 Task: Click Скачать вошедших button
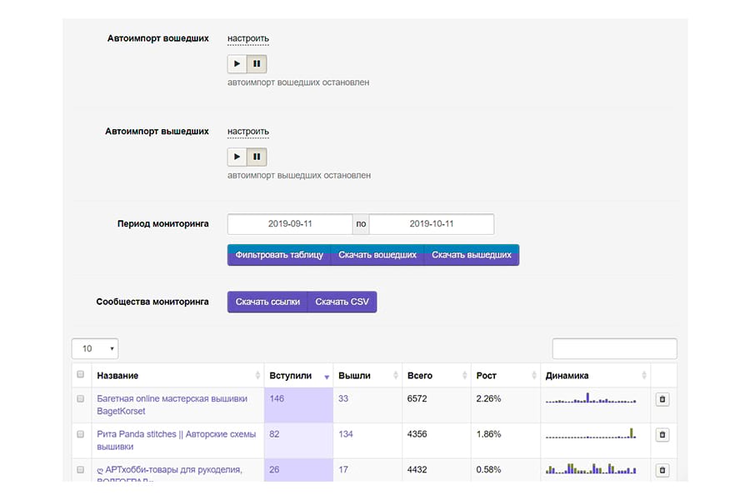coord(377,255)
